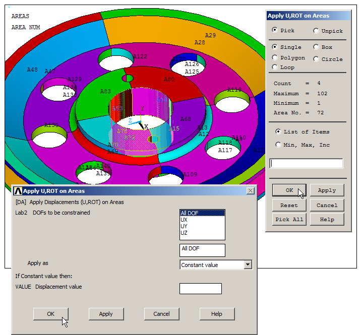Select the Pick radio button
The image size is (363, 335).
click(x=275, y=30)
